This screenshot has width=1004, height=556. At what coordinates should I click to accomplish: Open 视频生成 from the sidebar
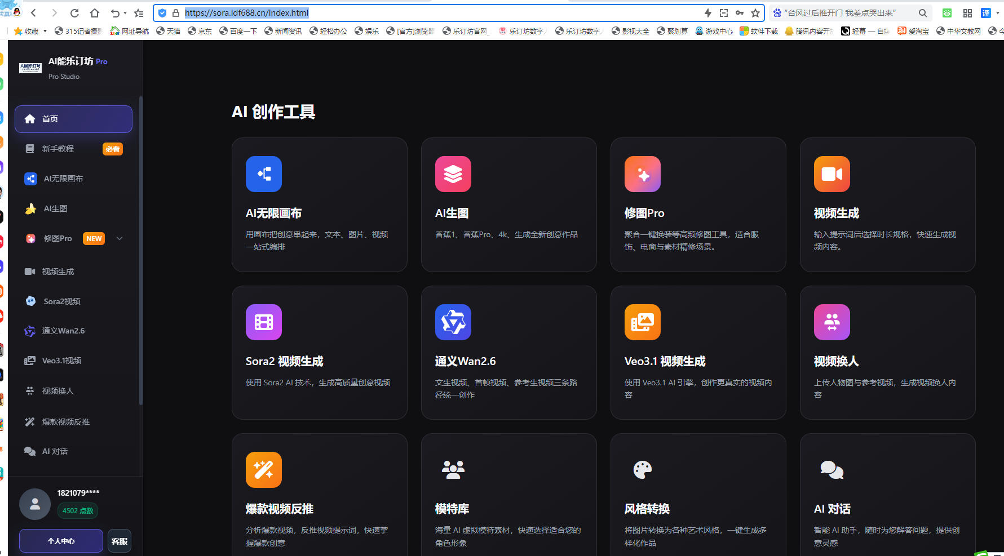pos(73,272)
